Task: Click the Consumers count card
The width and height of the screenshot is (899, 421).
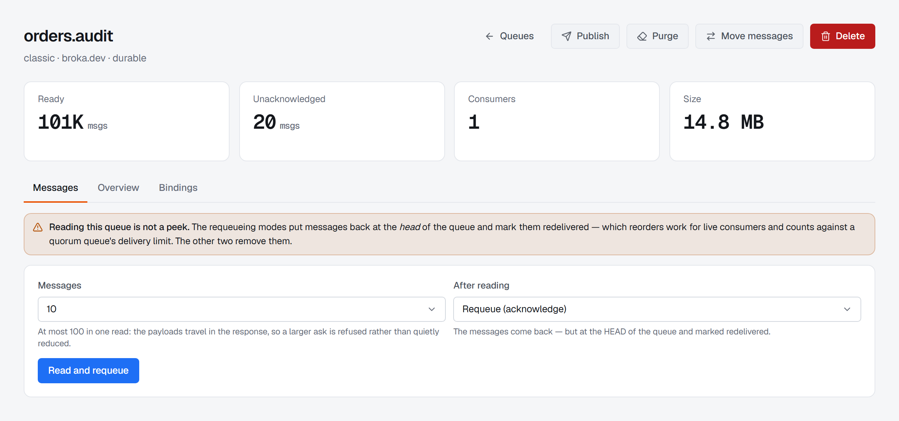Action: coord(557,121)
